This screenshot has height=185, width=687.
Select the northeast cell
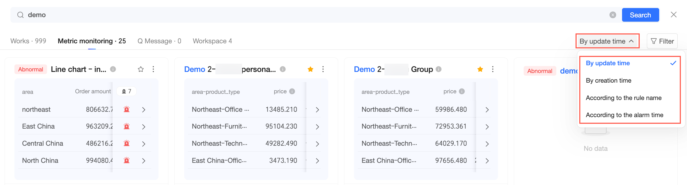click(x=36, y=109)
